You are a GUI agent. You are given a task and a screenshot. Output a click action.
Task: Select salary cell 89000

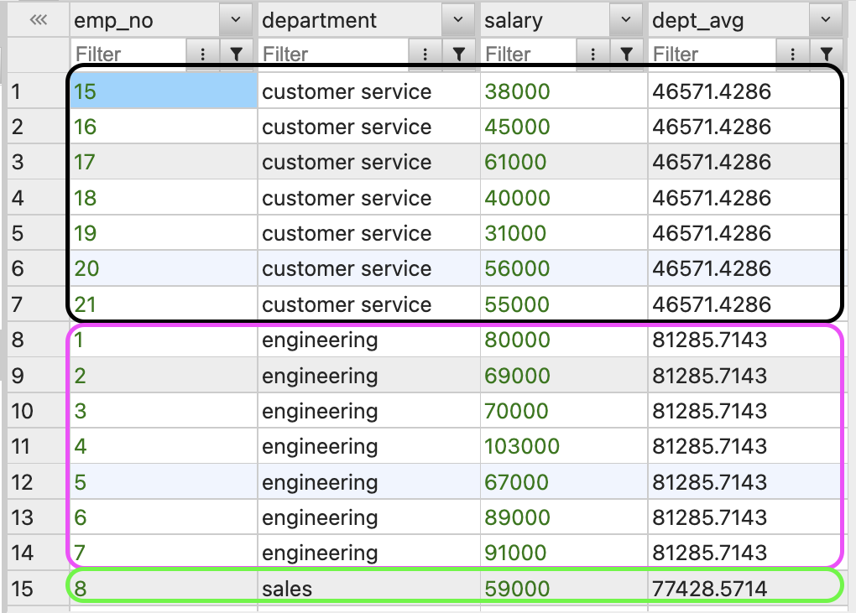pos(564,517)
